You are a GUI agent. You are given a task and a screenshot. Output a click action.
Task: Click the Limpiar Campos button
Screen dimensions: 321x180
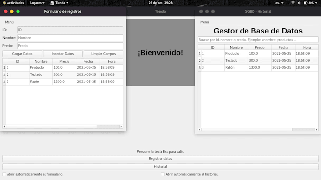click(x=103, y=54)
